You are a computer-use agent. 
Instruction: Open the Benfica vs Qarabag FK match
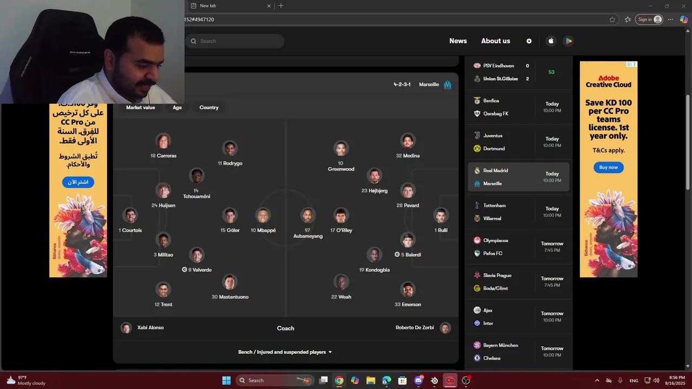click(518, 107)
